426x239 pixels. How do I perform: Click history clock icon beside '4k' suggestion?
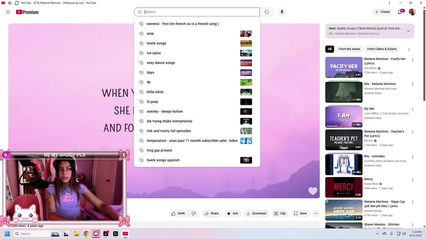141,82
